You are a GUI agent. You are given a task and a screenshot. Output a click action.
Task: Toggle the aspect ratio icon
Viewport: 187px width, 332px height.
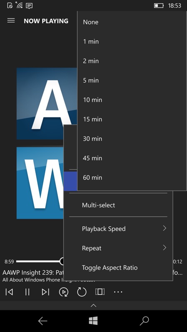100,292
